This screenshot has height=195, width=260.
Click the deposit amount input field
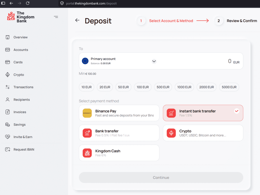coord(230,61)
